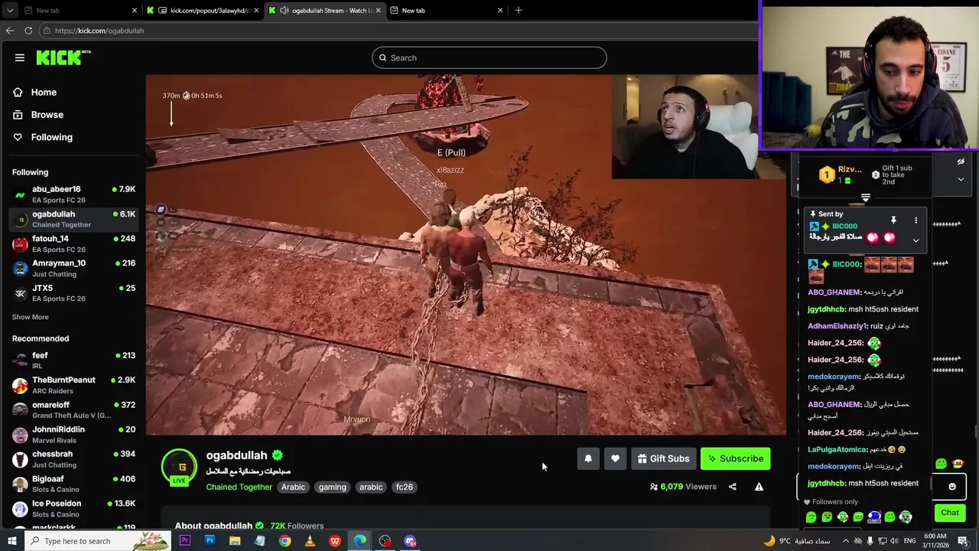979x551 pixels.
Task: Click the heart follow icon
Action: [615, 458]
